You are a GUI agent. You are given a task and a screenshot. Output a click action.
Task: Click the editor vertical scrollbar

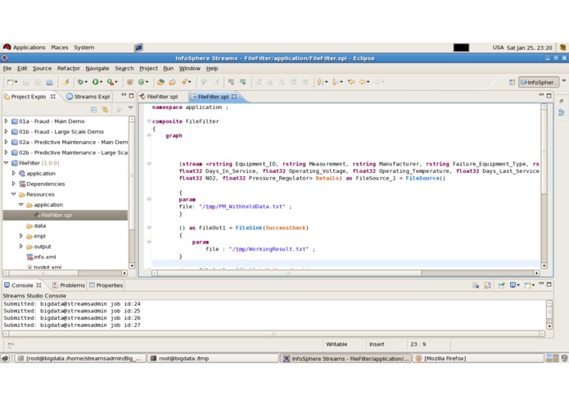(x=544, y=186)
